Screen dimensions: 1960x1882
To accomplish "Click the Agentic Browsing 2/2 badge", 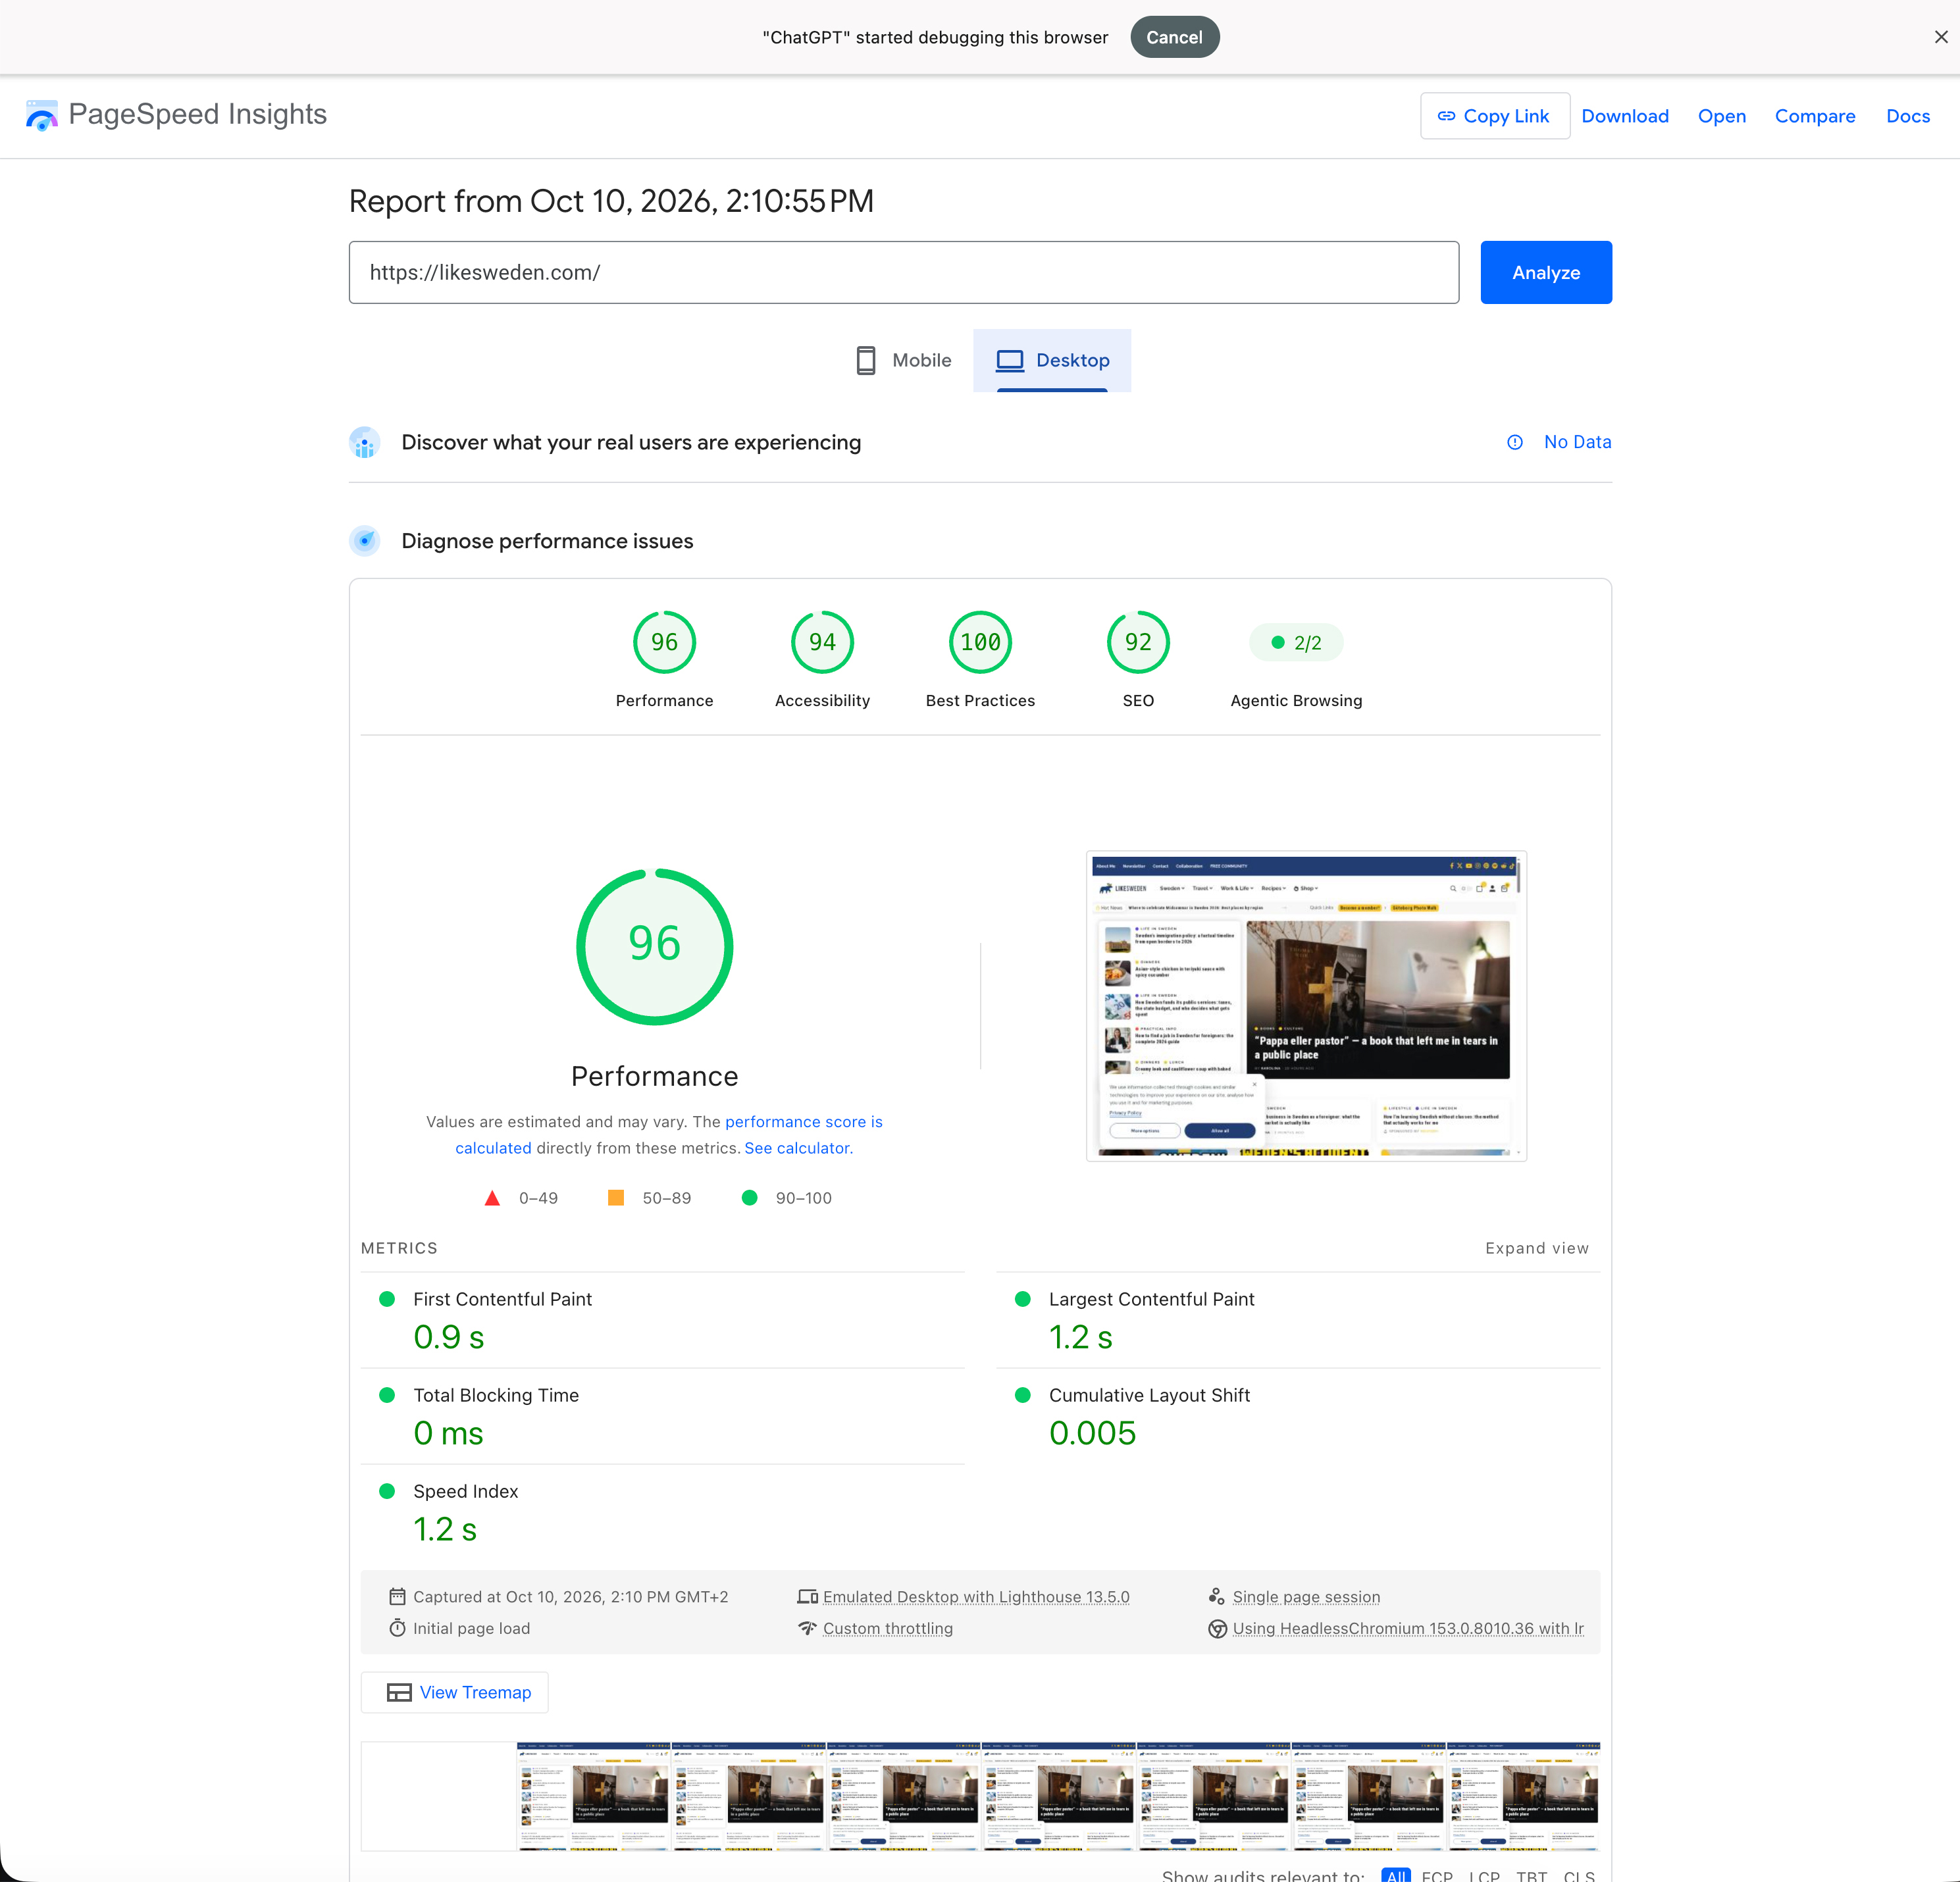I will pos(1296,643).
